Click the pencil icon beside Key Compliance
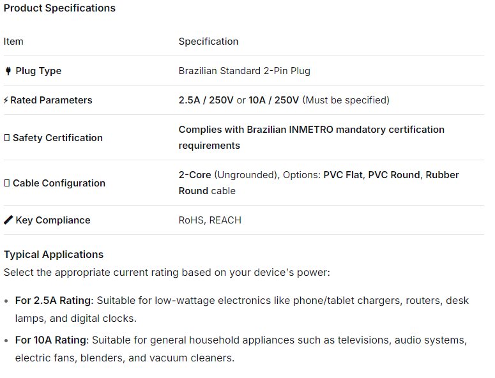This screenshot has width=495, height=378. click(8, 220)
